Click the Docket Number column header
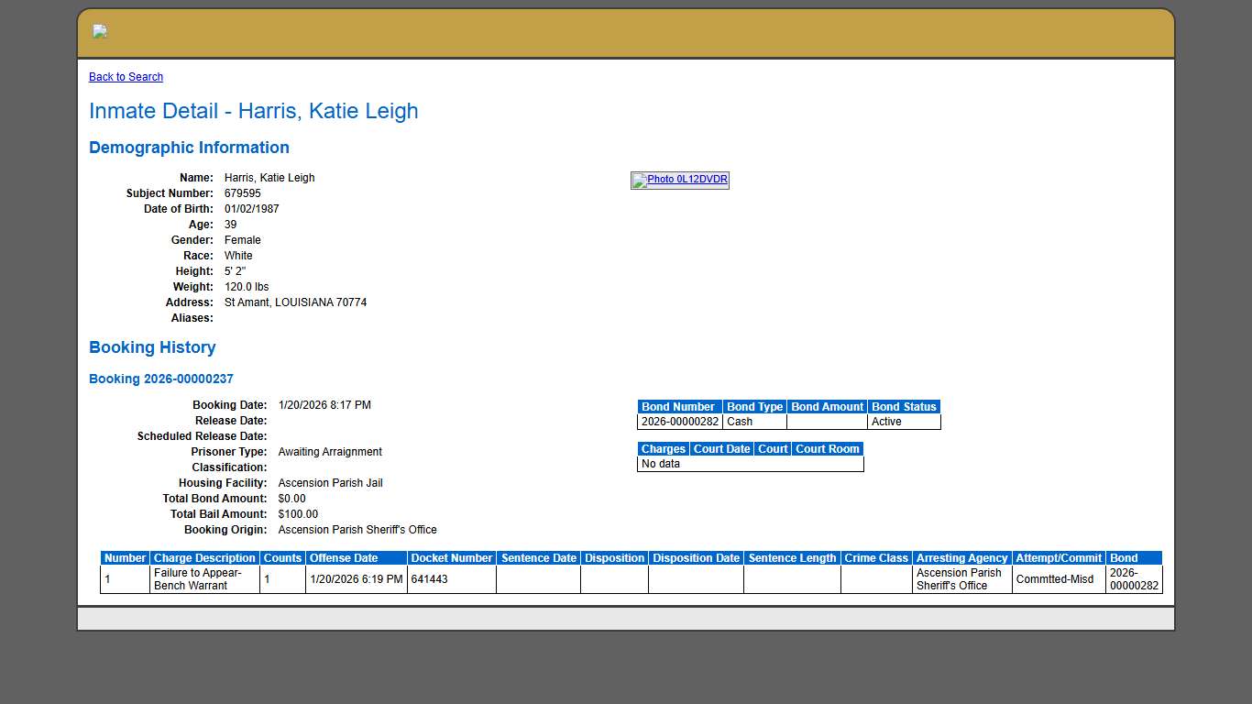The width and height of the screenshot is (1252, 704). click(451, 558)
